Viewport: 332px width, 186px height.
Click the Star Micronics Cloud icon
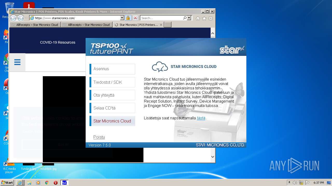coord(160,67)
